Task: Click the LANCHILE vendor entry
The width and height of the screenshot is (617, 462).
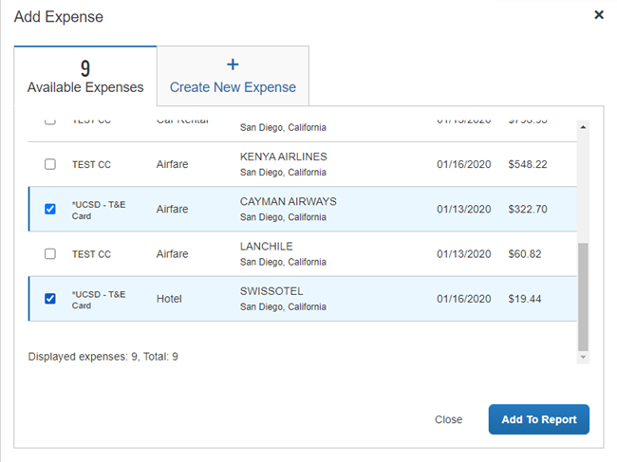Action: pos(267,247)
